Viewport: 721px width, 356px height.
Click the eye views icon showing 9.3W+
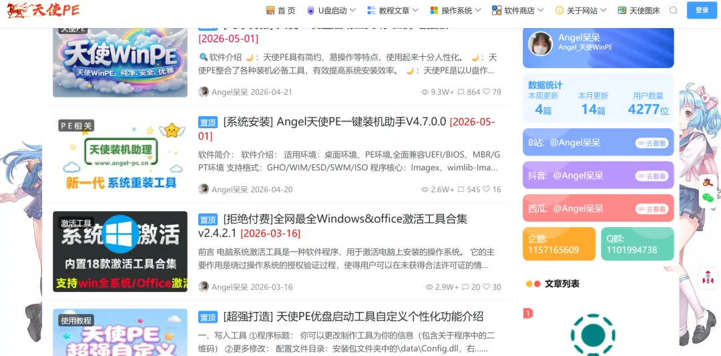(x=425, y=92)
